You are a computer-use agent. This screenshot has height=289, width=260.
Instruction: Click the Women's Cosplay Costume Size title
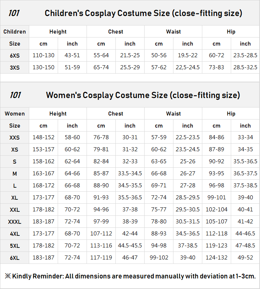click(x=143, y=95)
